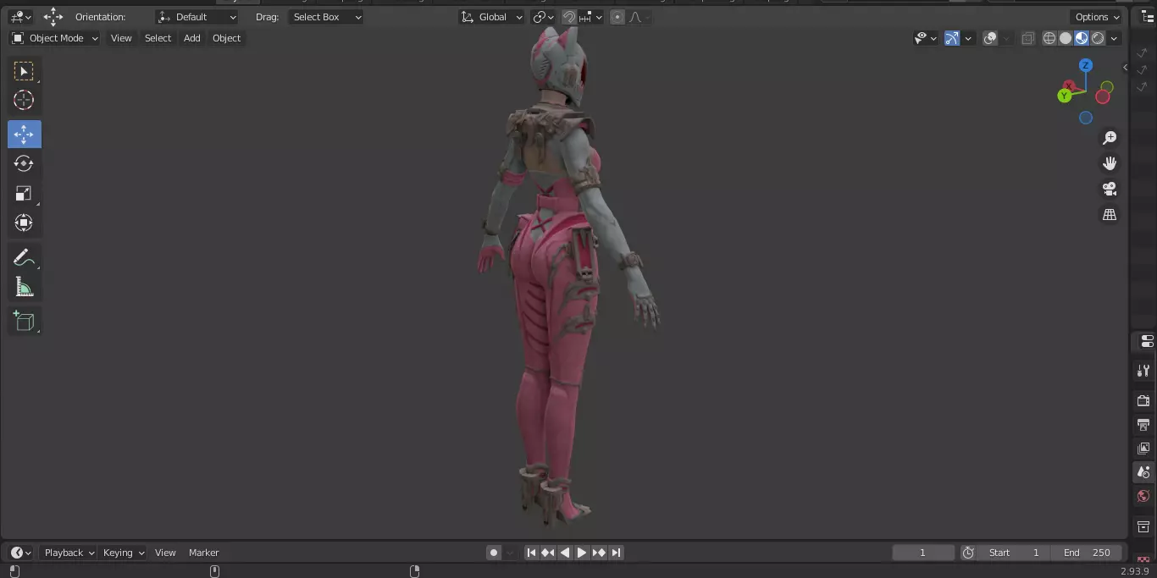Open the Render properties tab
The image size is (1157, 578).
pos(1143,400)
